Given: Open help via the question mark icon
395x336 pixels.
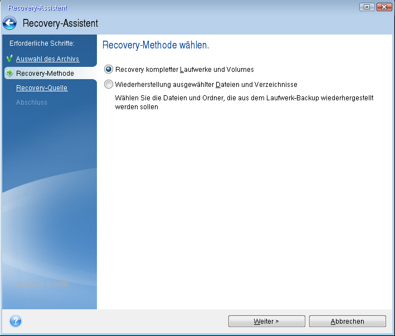Looking at the screenshot, I should pyautogui.click(x=16, y=321).
